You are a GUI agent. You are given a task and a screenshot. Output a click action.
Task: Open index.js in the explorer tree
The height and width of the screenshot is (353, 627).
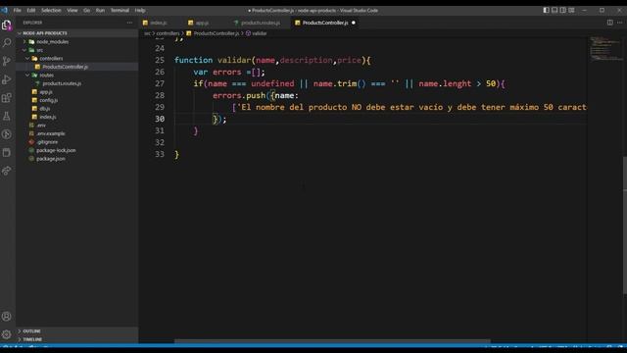coord(48,117)
